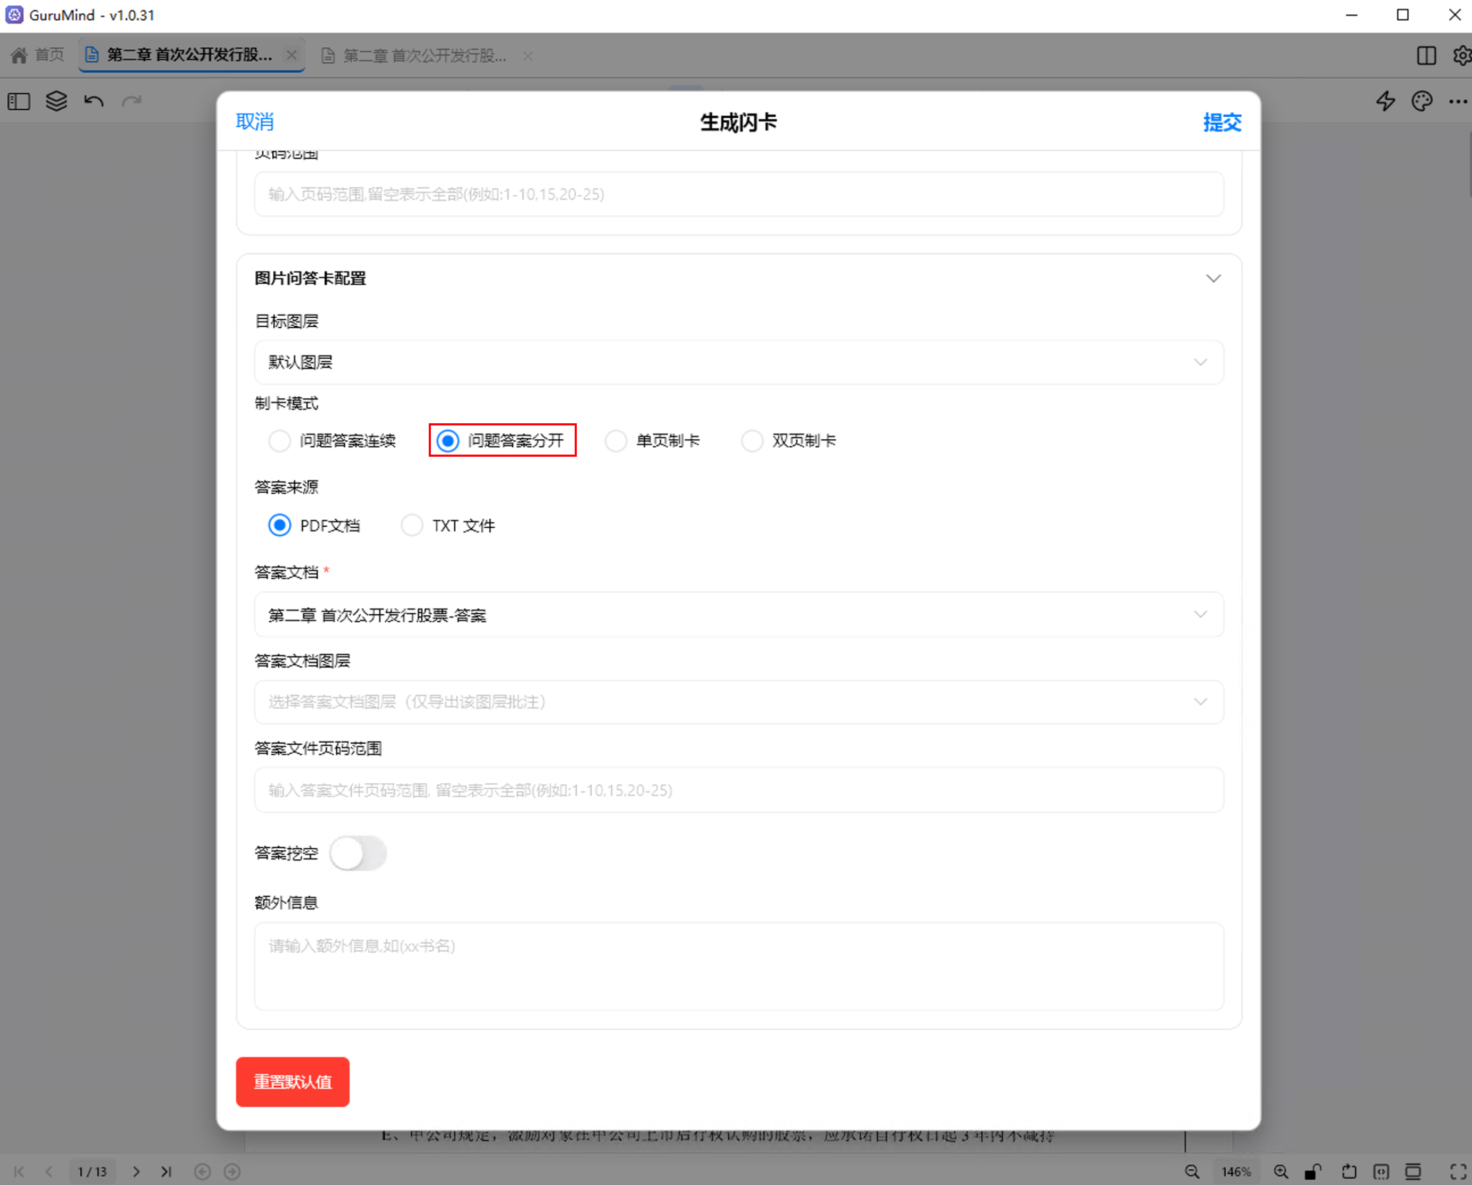The image size is (1472, 1185).
Task: Choose TXT 文件 as answer source
Action: tap(448, 526)
